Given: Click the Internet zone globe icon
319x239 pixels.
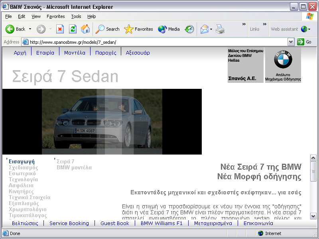Looking at the screenshot, I should [260, 233].
